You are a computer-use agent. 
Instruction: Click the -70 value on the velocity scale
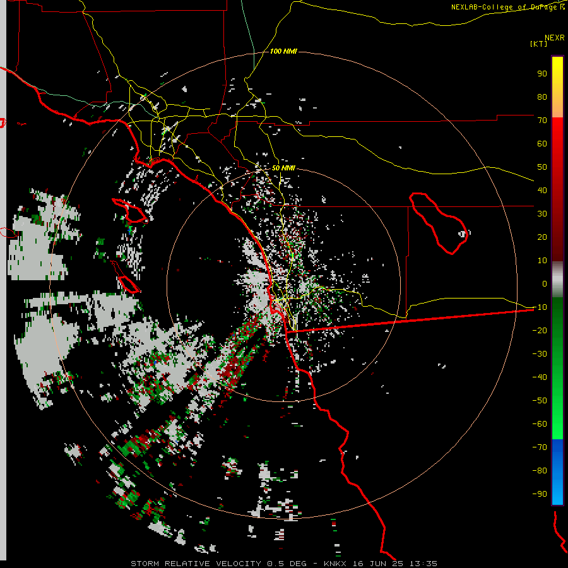(x=540, y=447)
